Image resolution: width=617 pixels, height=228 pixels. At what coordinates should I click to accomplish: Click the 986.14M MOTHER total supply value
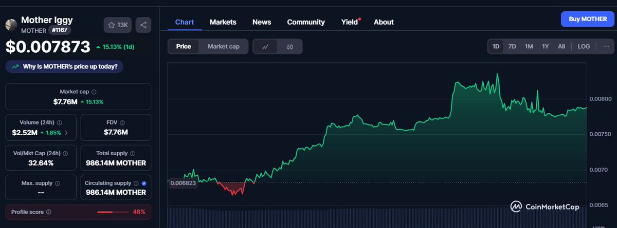(116, 163)
